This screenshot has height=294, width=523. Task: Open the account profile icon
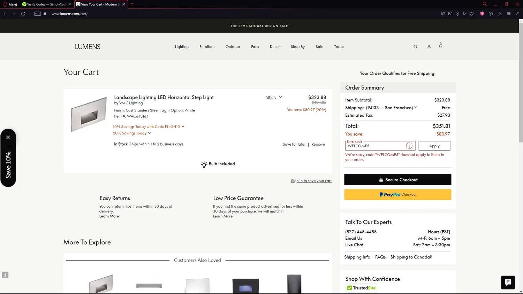[429, 47]
